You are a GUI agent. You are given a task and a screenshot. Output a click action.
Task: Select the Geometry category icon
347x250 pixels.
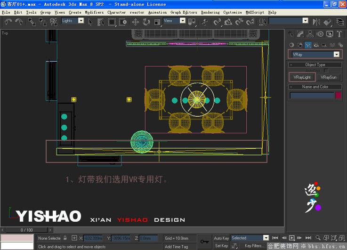click(291, 45)
